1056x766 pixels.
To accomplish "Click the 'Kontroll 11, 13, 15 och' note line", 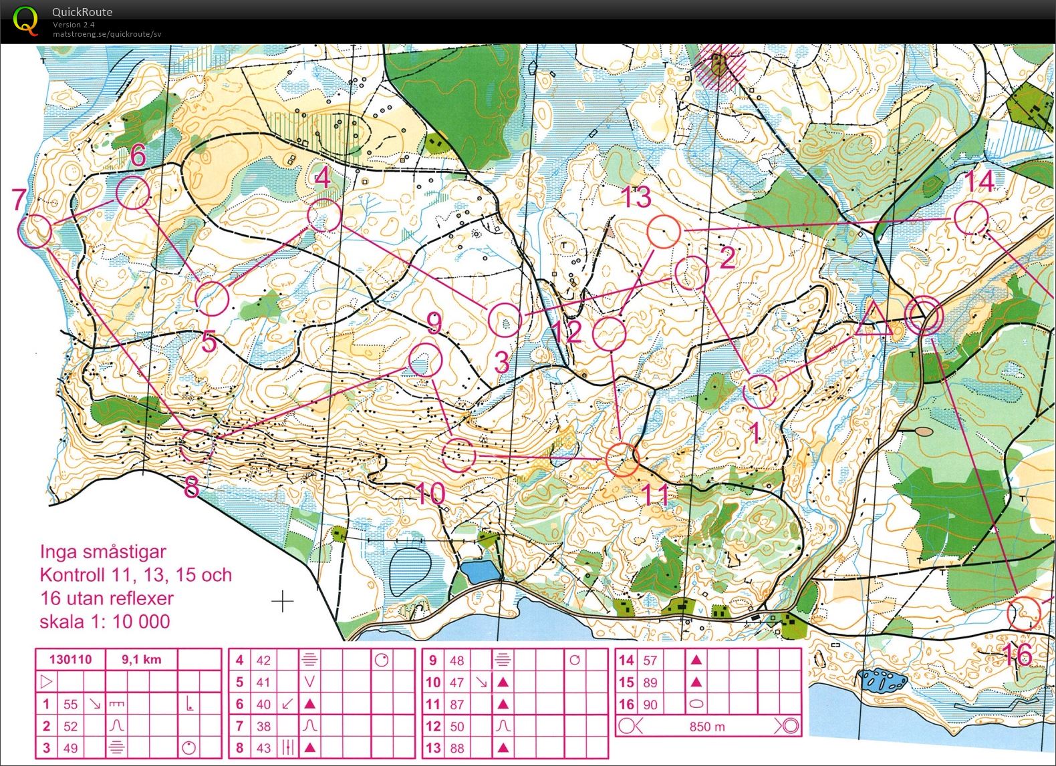I will pyautogui.click(x=136, y=575).
